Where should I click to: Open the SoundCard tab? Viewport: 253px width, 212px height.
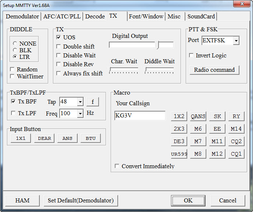[x=201, y=17]
